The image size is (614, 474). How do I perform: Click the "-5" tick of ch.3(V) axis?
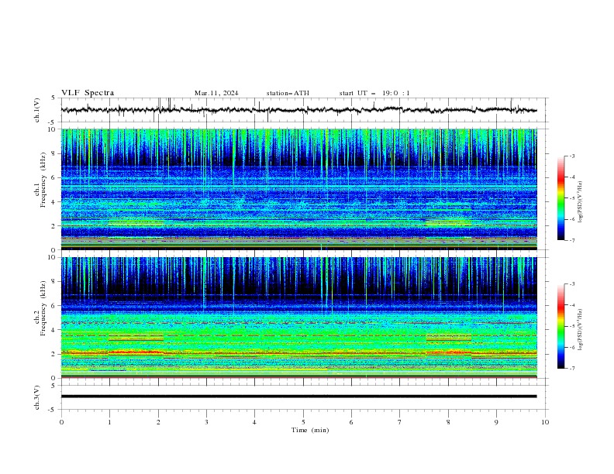click(x=53, y=410)
